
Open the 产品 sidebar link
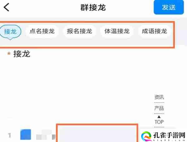159,108
